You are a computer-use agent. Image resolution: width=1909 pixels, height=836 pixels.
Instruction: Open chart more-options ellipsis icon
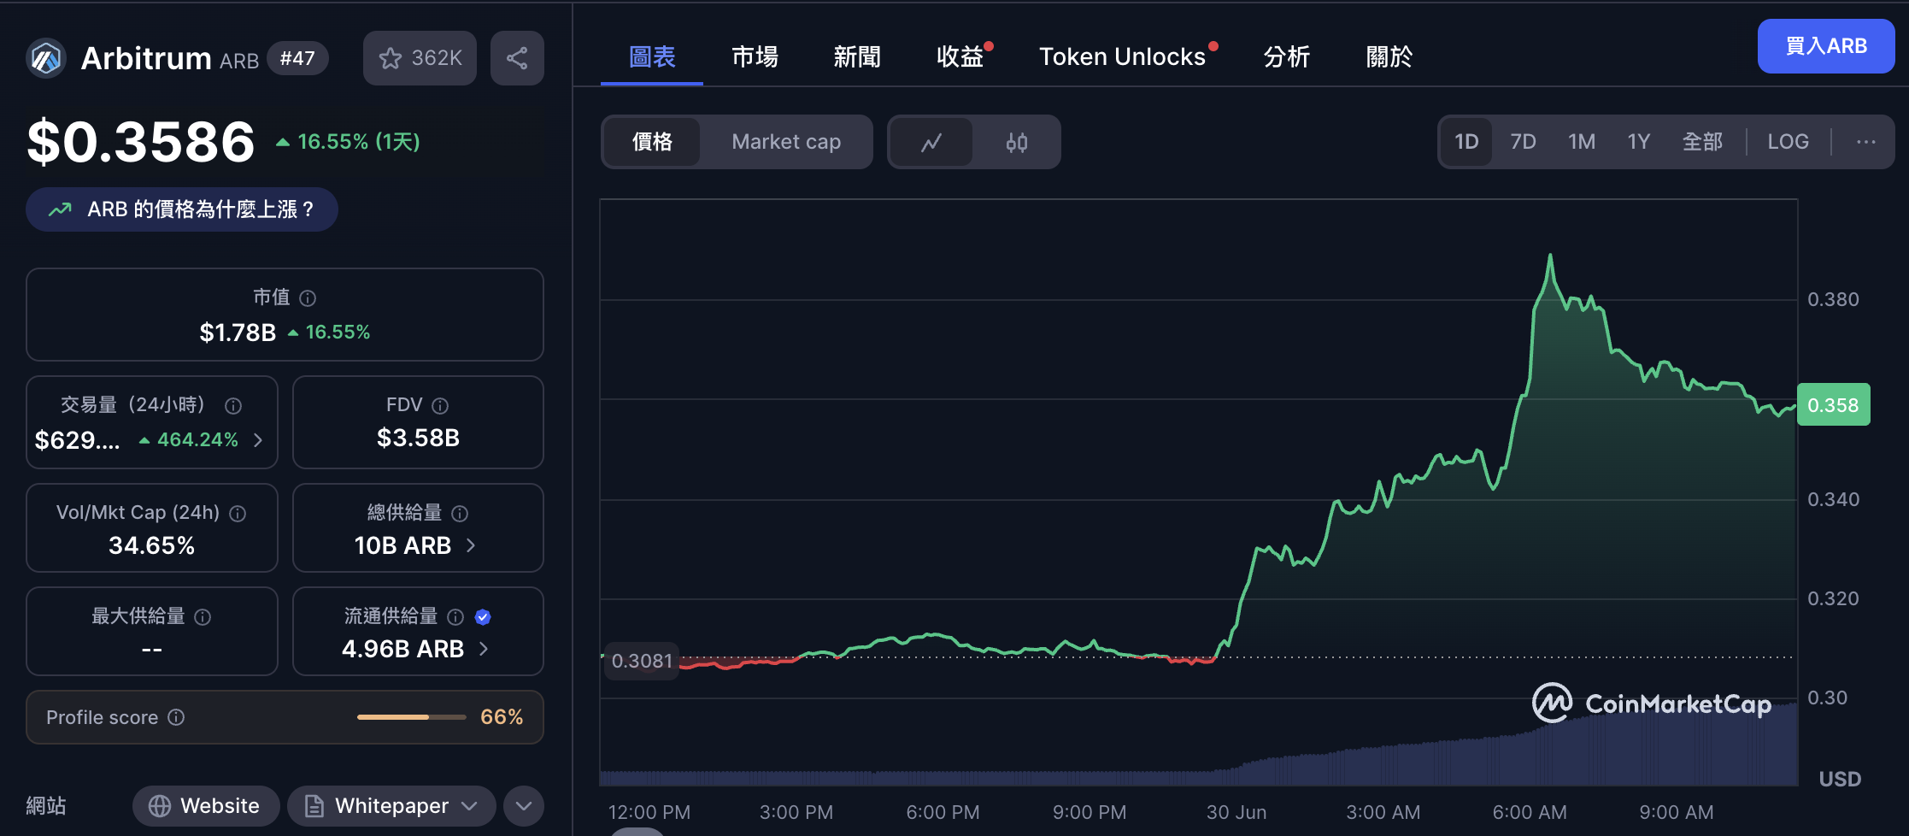point(1866,141)
